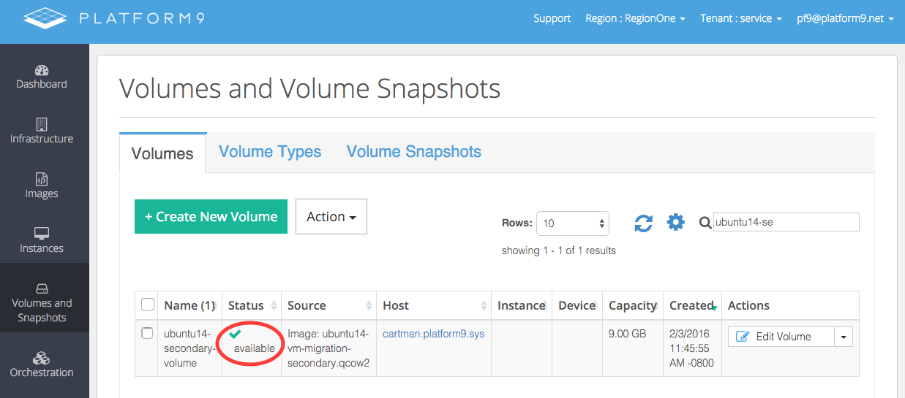
Task: Toggle the select-all volumes checkbox
Action: (x=147, y=305)
